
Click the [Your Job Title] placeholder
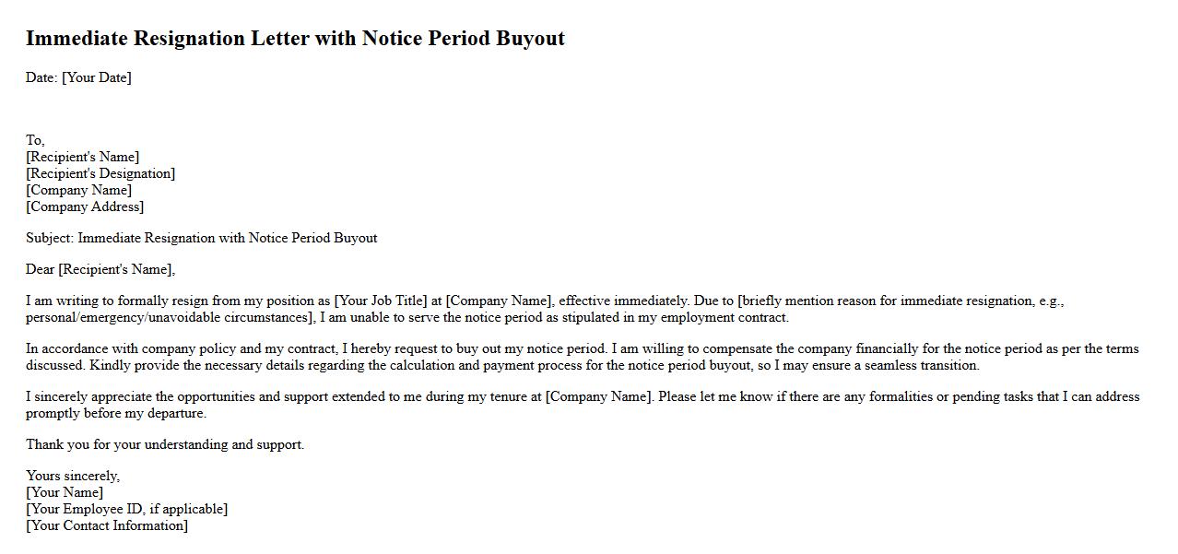coord(381,301)
